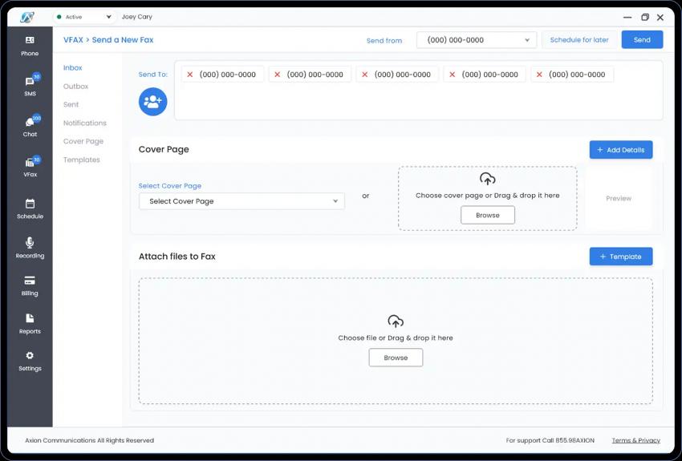Click the Schedule for later button

(x=578, y=40)
